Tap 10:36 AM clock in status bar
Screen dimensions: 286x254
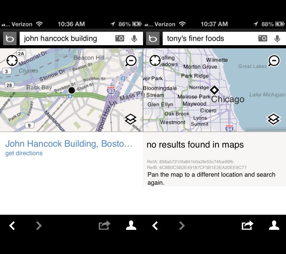pos(71,24)
